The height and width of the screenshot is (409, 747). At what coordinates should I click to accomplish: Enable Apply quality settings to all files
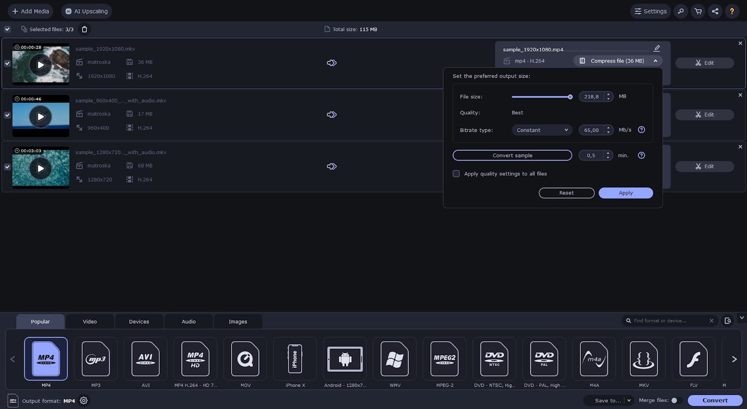456,174
